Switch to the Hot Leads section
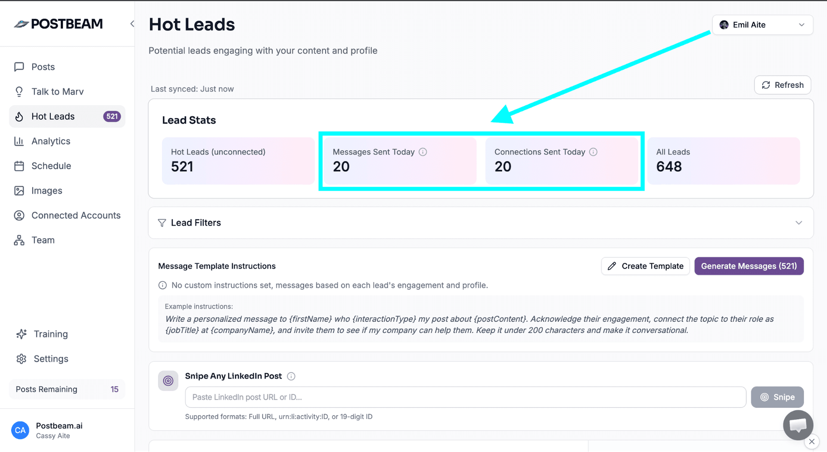827x452 pixels. pos(53,116)
